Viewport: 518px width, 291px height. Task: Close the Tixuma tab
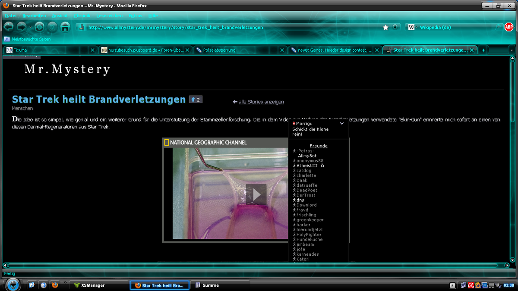coord(92,50)
